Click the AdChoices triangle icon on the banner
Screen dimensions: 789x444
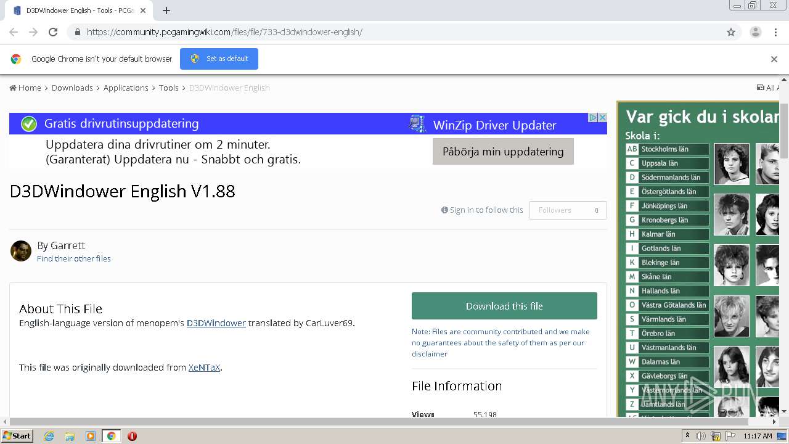593,117
